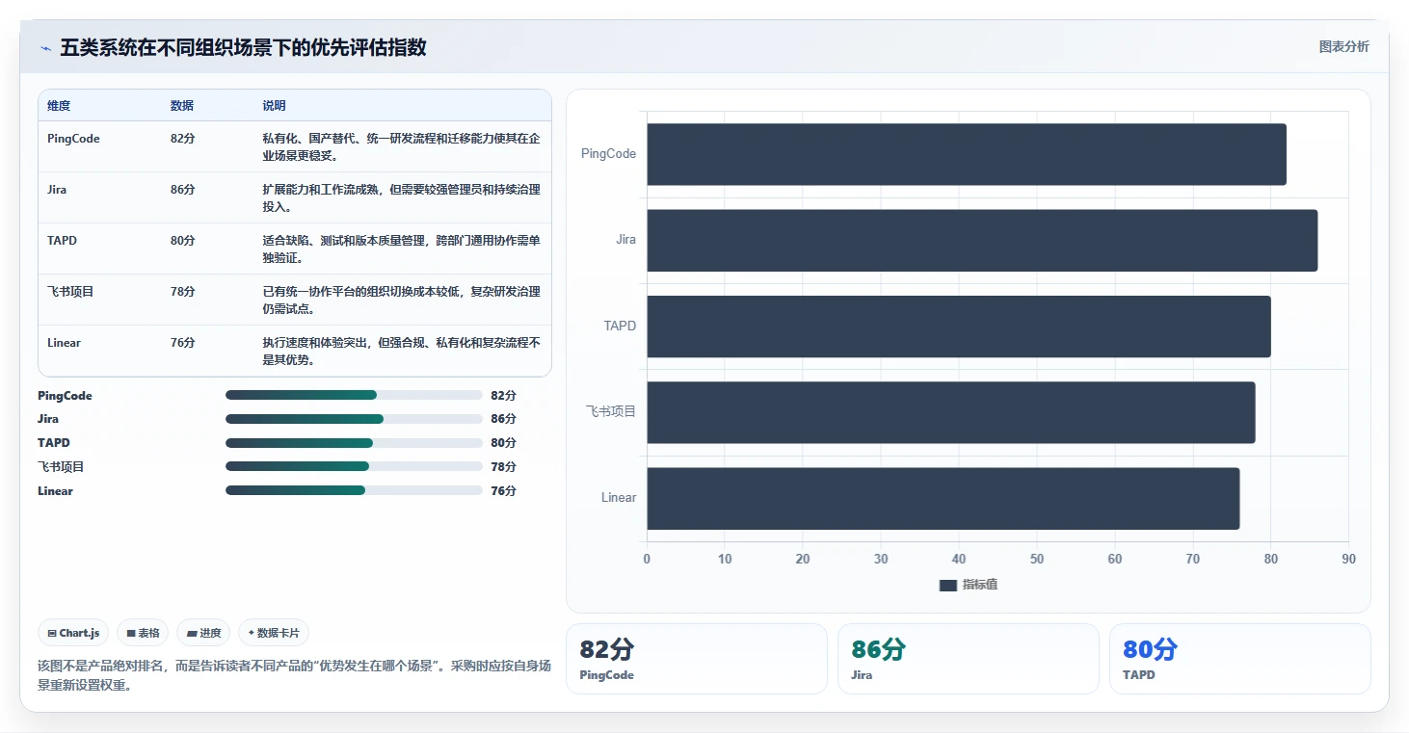The height and width of the screenshot is (733, 1409).
Task: Click the Linear label in progress list
Action: coord(55,491)
